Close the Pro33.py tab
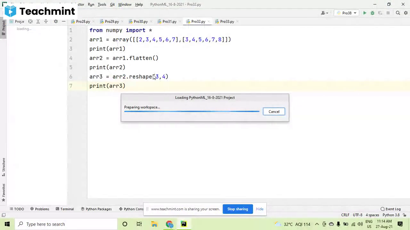This screenshot has width=410, height=230. pyautogui.click(x=237, y=22)
